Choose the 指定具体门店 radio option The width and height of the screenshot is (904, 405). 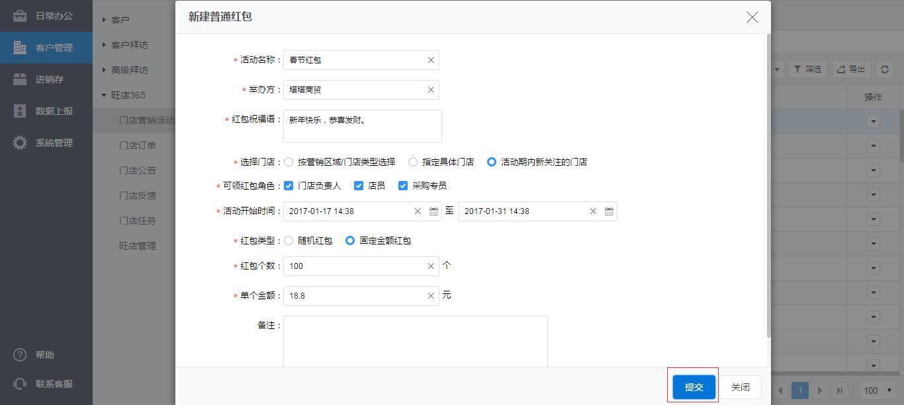pyautogui.click(x=413, y=162)
